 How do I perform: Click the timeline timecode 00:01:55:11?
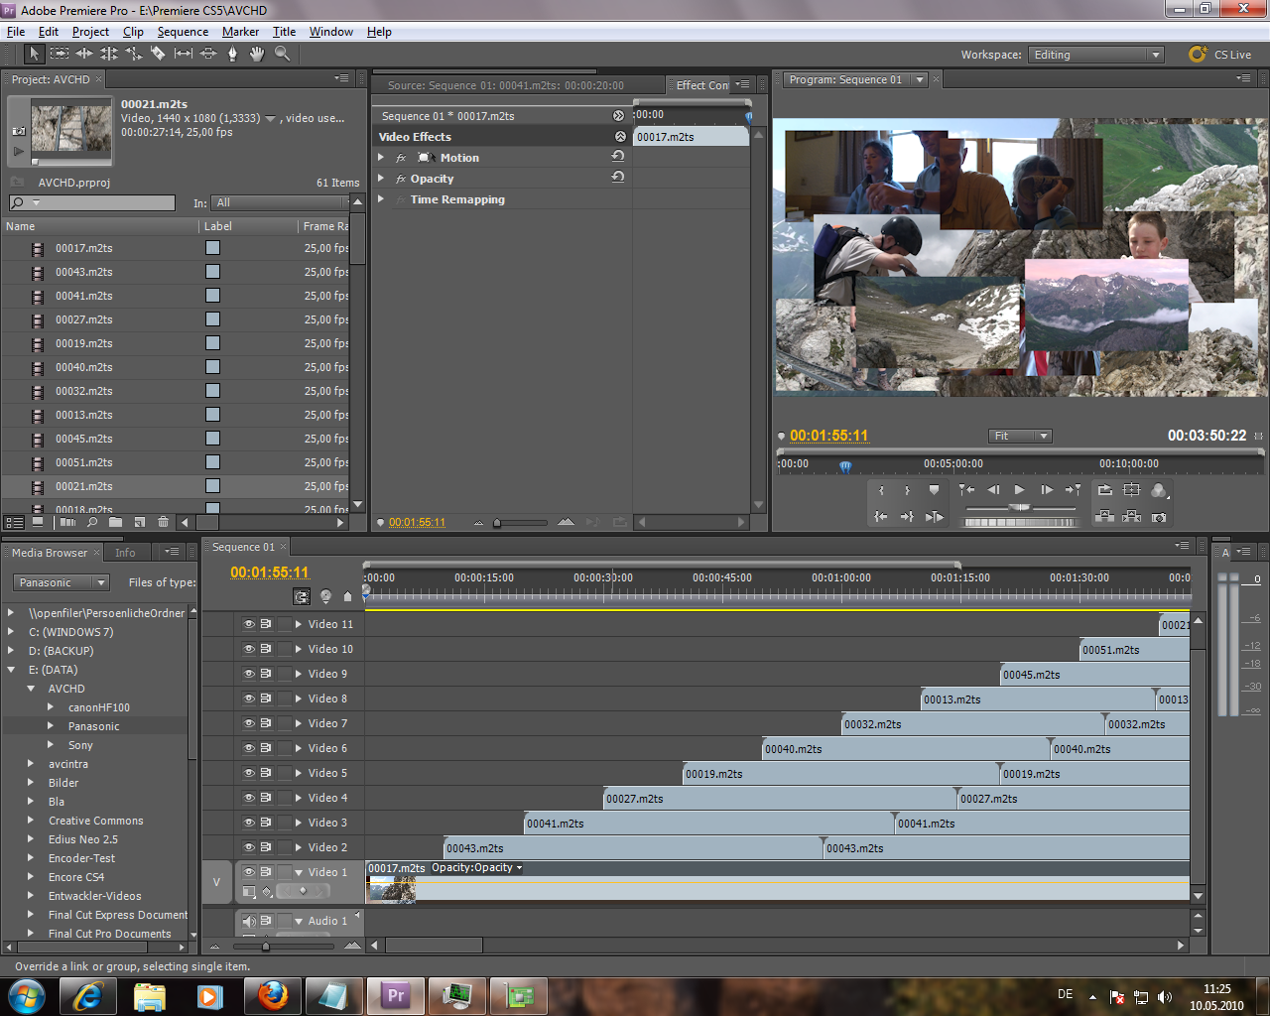point(269,572)
